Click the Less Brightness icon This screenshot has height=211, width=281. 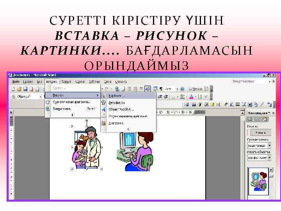pos(218,104)
